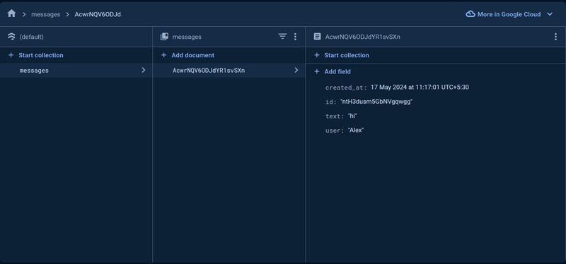Click the document icon in document header

(x=317, y=37)
